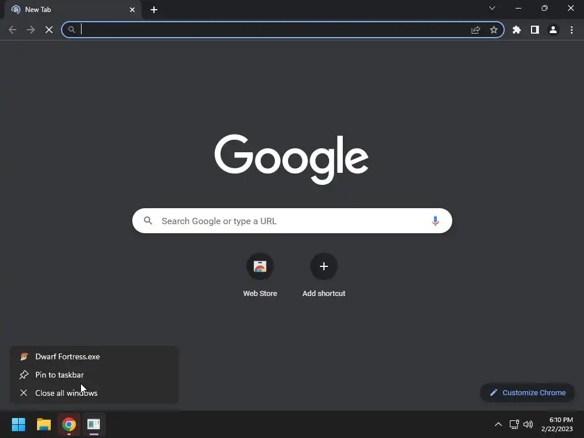Image resolution: width=584 pixels, height=438 pixels.
Task: Click the Customize Chrome button
Action: (528, 392)
